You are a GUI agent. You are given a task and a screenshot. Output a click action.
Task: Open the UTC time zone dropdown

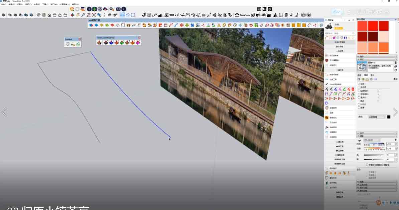click(372, 140)
